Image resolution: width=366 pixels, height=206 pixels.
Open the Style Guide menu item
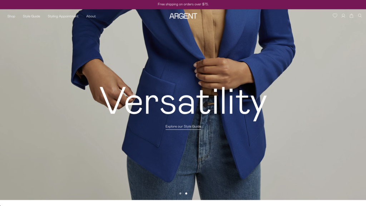coord(31,16)
